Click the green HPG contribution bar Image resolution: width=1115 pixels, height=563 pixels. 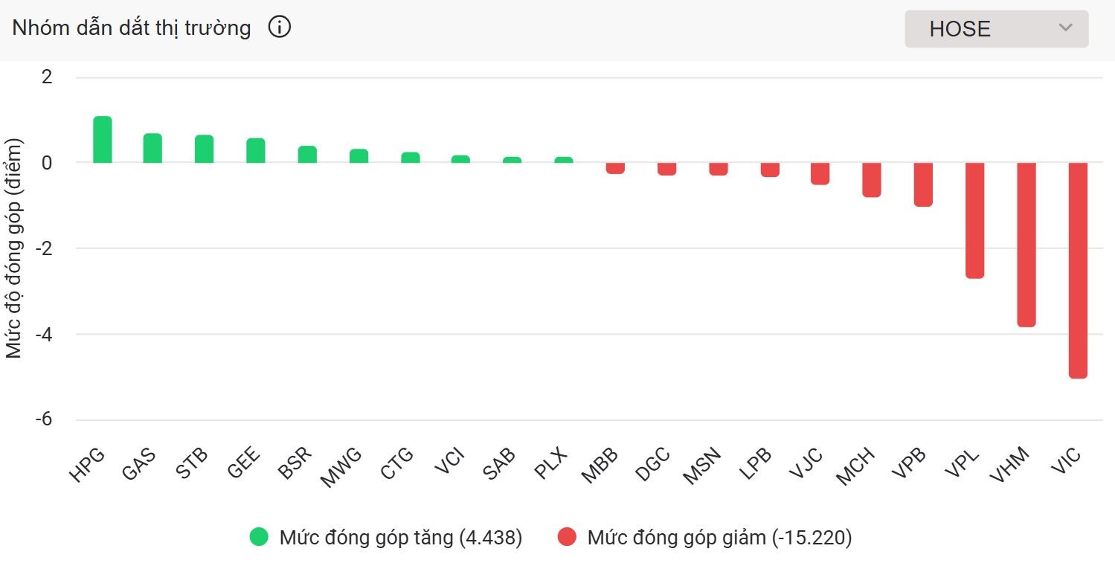click(102, 138)
